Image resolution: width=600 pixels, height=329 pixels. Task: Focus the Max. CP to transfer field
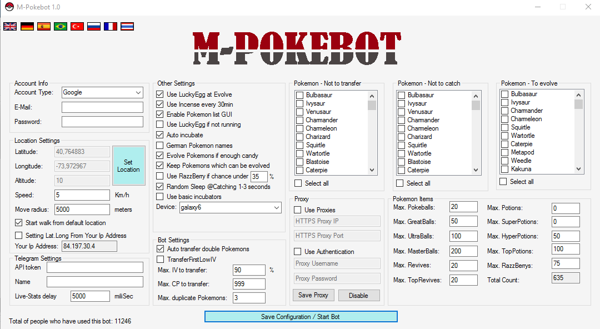point(249,284)
